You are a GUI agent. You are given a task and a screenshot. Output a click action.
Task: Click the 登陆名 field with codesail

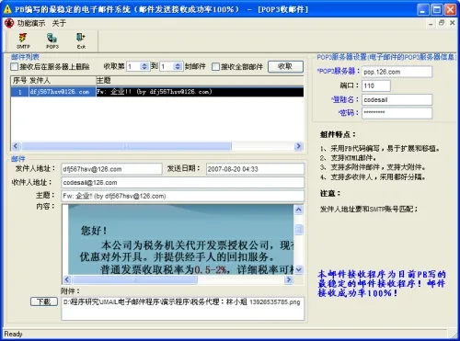pyautogui.click(x=397, y=99)
